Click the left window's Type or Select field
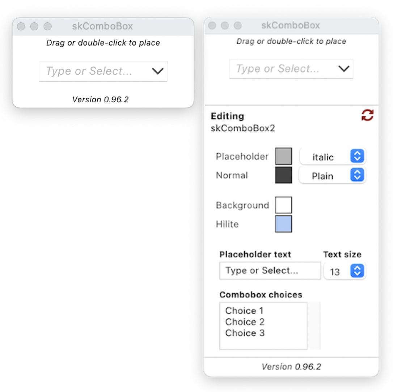 tap(94, 71)
